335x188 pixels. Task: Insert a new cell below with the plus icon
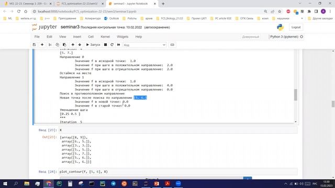point(42,45)
